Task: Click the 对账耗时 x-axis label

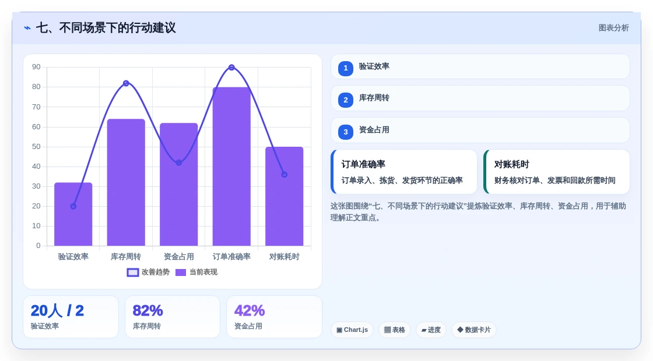Action: pyautogui.click(x=285, y=257)
